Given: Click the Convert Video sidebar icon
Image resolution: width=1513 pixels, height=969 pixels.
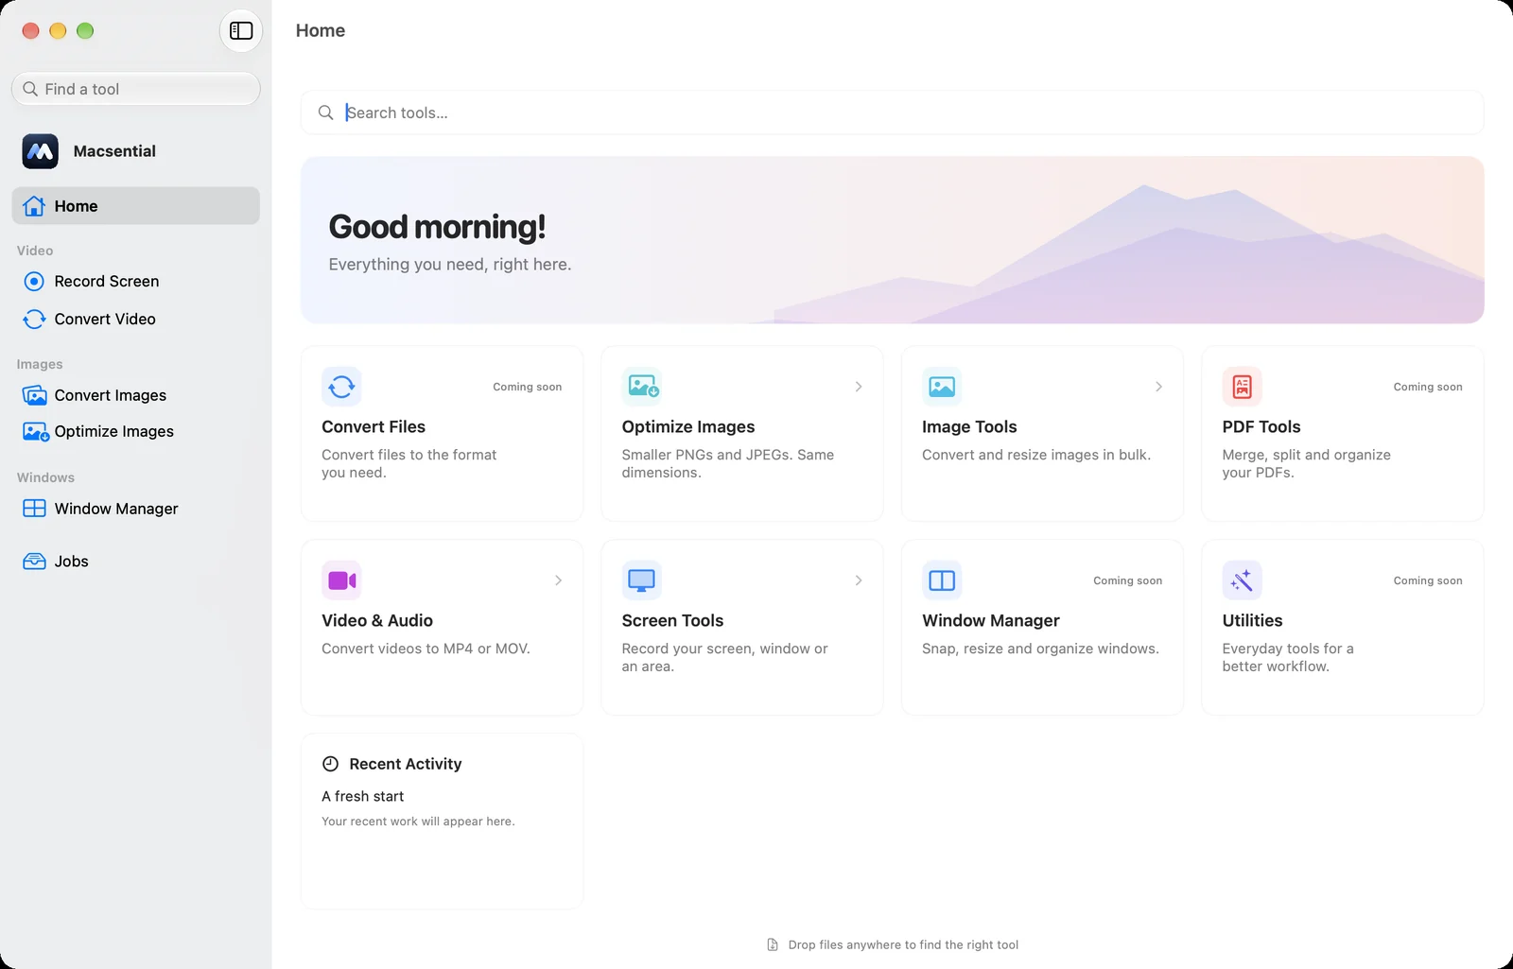Looking at the screenshot, I should [x=34, y=320].
